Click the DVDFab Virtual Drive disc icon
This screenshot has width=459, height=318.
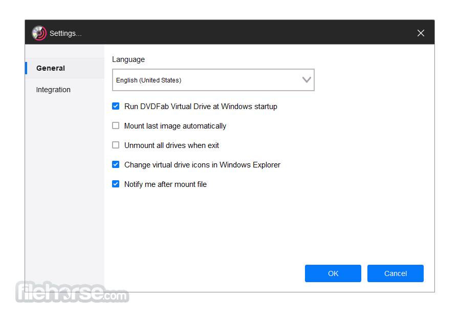pos(39,33)
